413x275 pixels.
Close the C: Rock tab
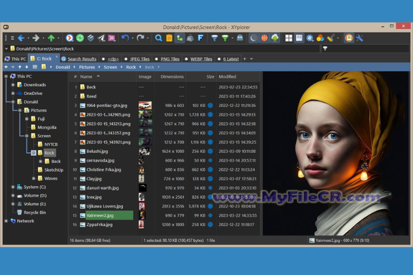(56, 57)
